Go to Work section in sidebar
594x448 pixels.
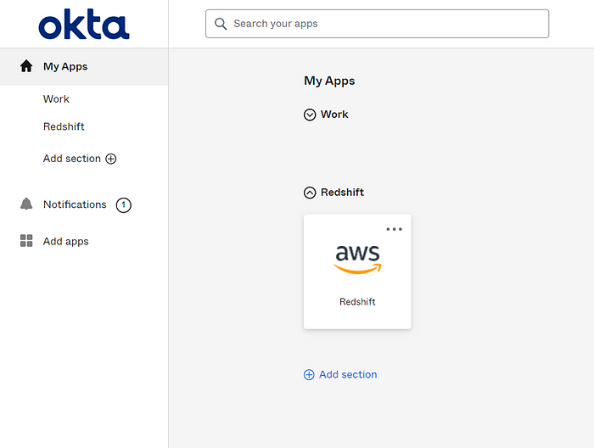click(x=56, y=99)
